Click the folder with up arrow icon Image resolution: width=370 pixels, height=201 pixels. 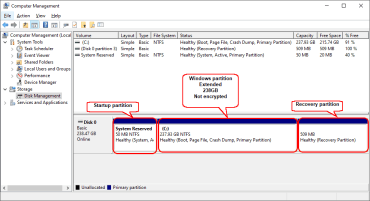83,25
